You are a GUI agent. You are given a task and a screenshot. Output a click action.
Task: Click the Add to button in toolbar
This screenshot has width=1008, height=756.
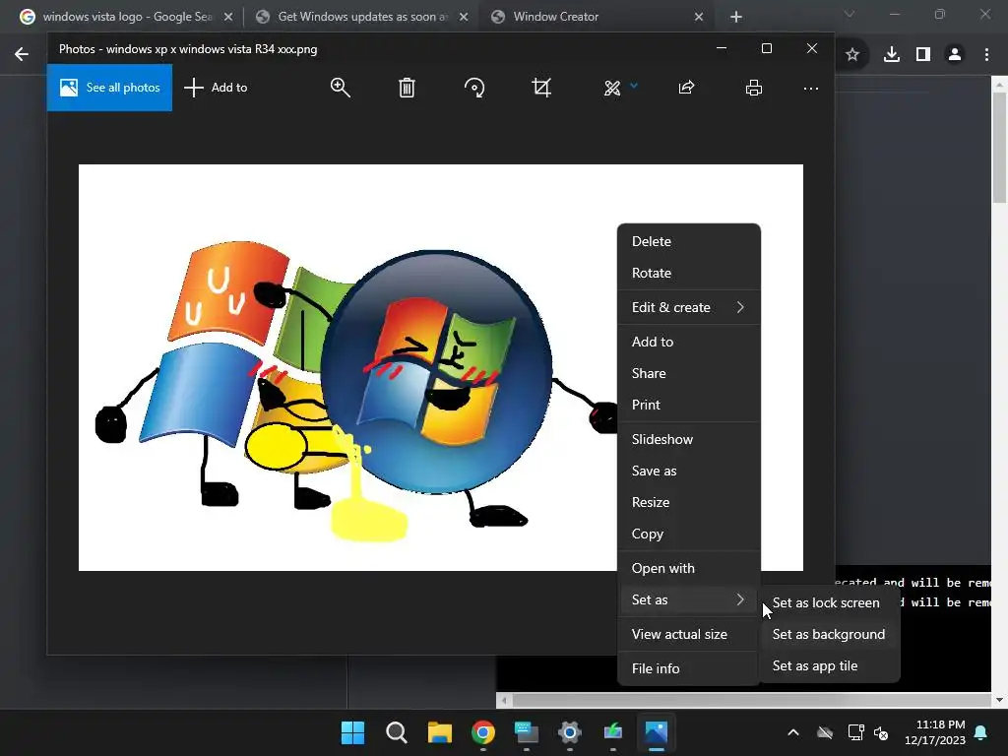click(216, 88)
